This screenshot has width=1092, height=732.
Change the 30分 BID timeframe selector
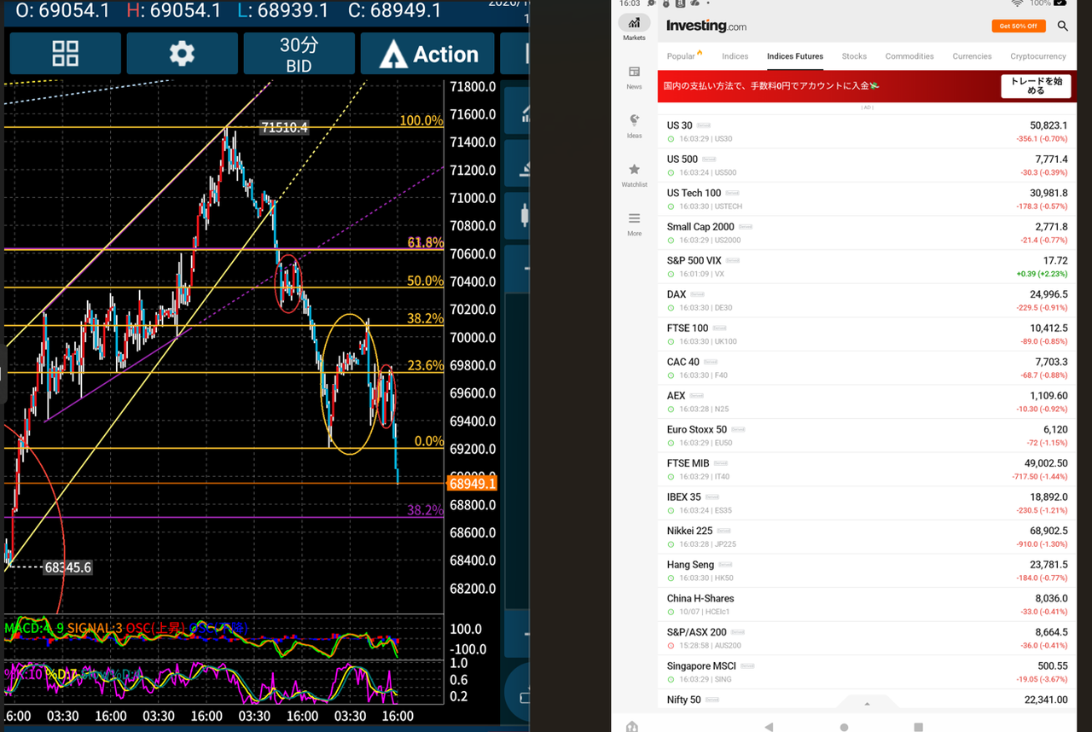coord(299,54)
